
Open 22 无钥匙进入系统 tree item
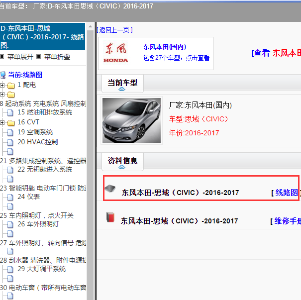45,169
